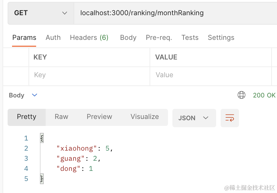This screenshot has width=277, height=193.
Task: Go to the request Body tab
Action: (x=128, y=38)
